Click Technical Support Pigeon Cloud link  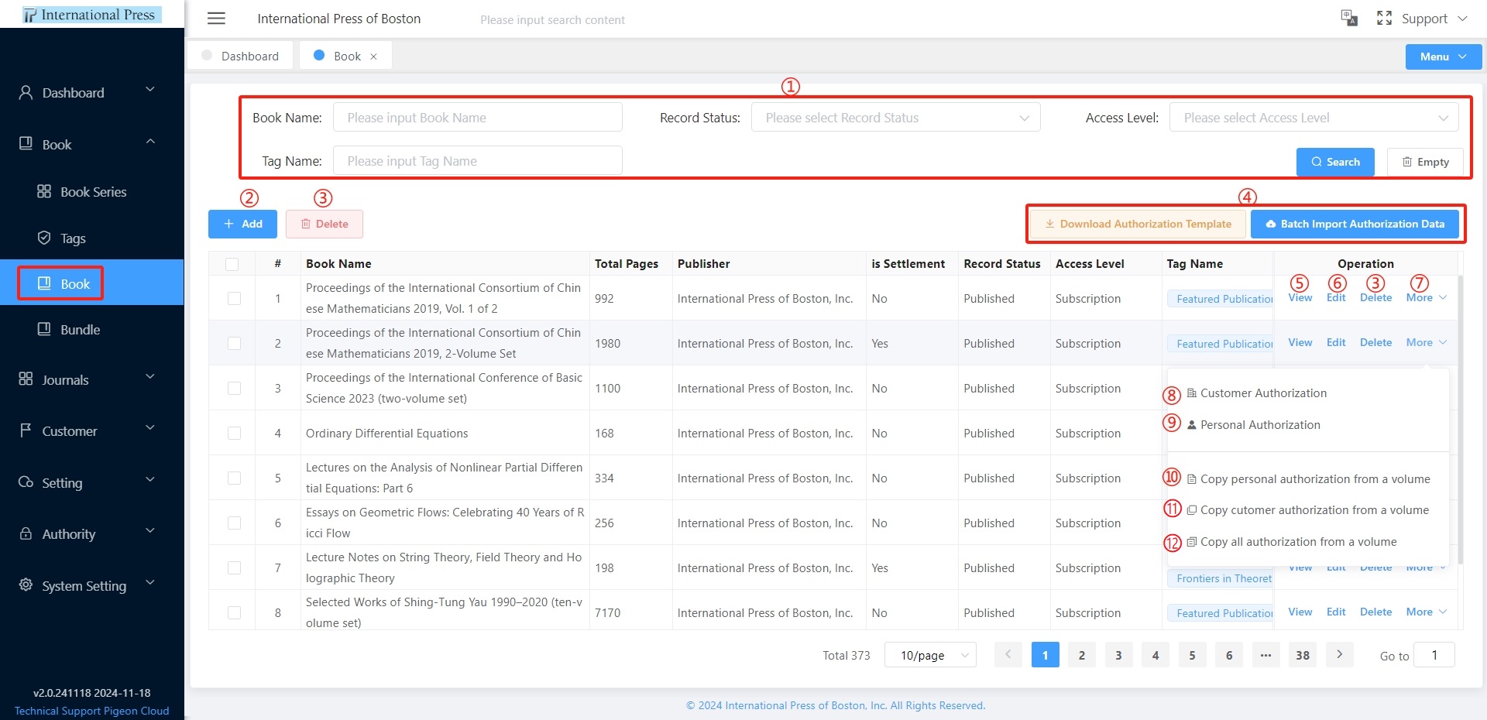coord(91,711)
